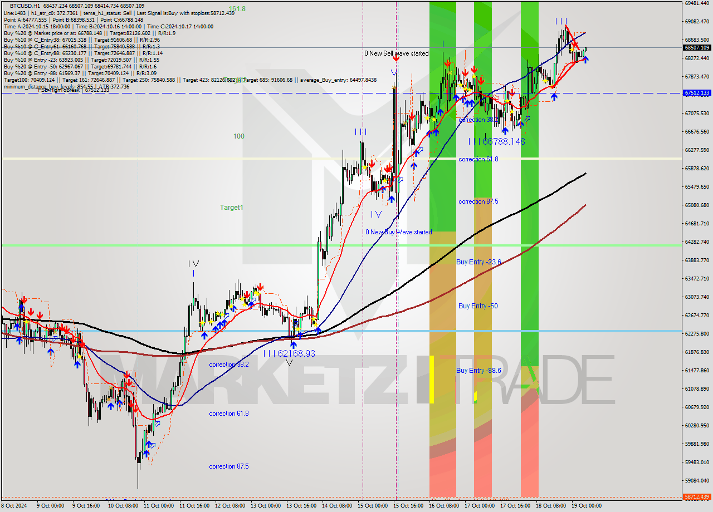
Task: Click the 64681.710 price axis value
Action: 696,223
